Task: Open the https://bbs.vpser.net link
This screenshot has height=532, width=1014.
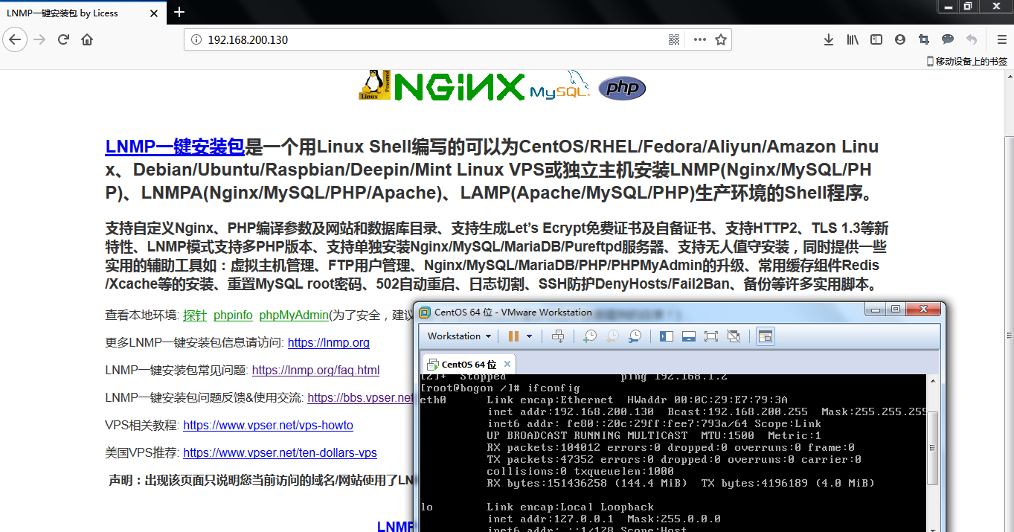Action: 361,398
